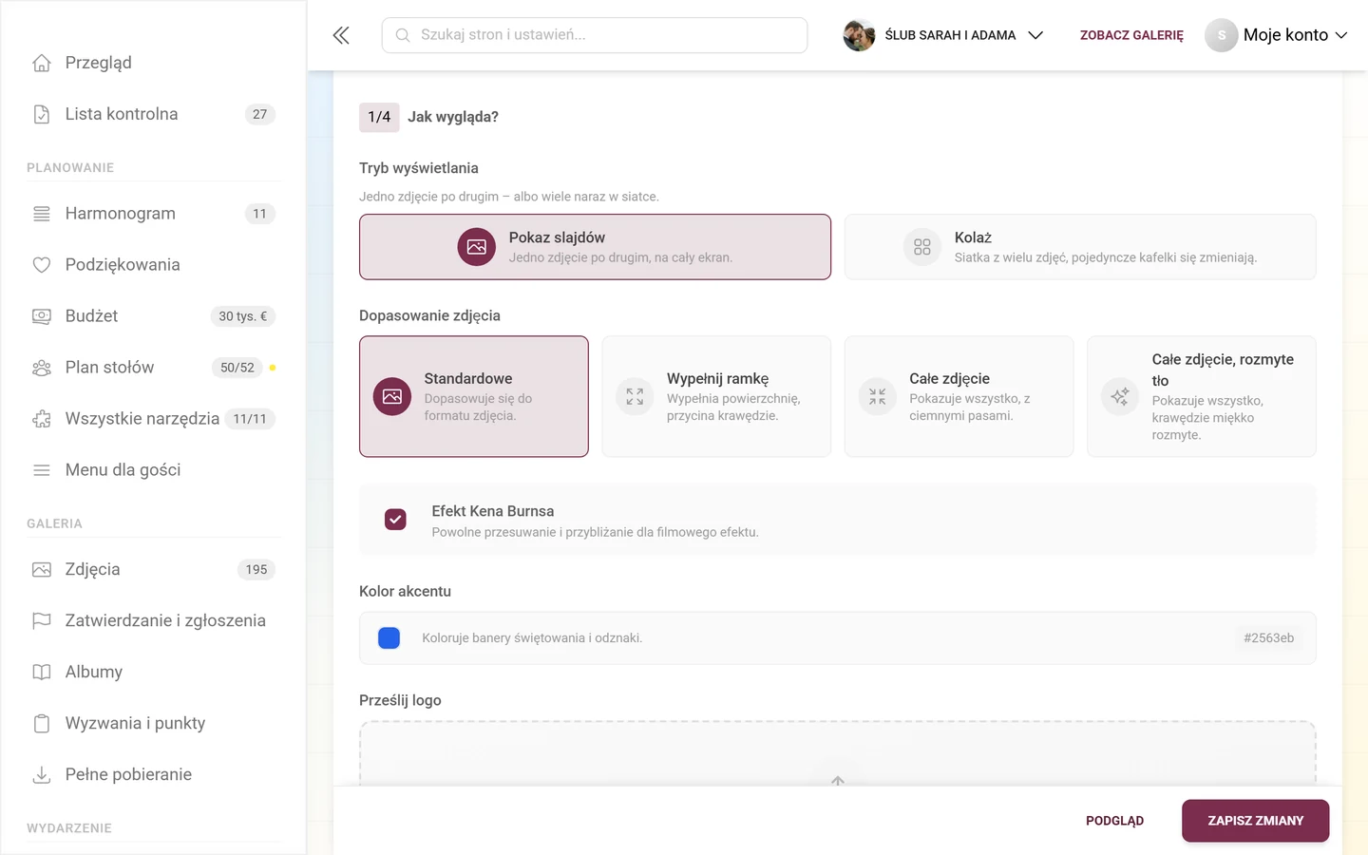Image resolution: width=1368 pixels, height=855 pixels.
Task: Select Kolaż display mode
Action: pyautogui.click(x=1080, y=247)
